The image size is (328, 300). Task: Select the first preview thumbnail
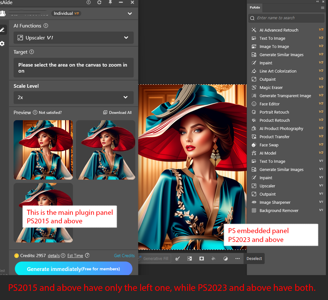[x=43, y=150]
